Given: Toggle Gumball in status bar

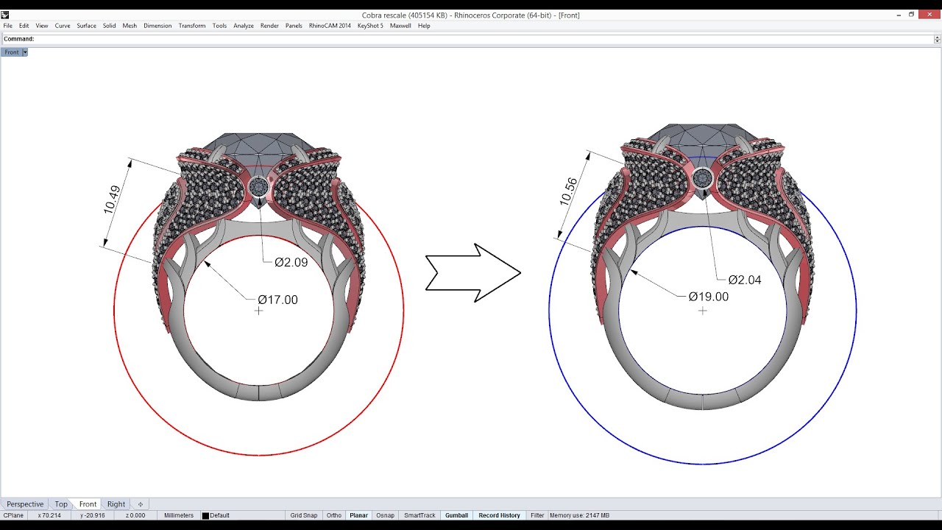Looking at the screenshot, I should click(x=456, y=515).
